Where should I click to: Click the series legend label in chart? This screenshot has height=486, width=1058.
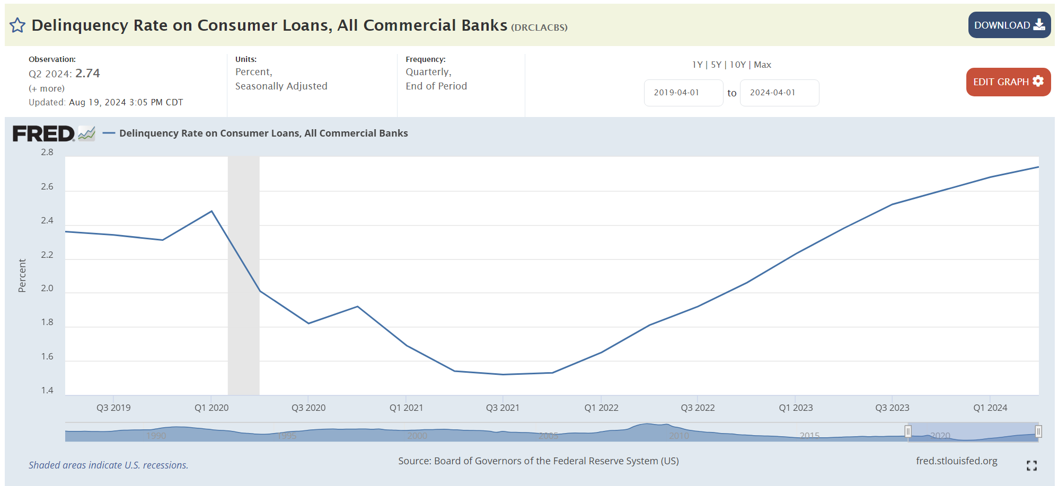click(263, 133)
